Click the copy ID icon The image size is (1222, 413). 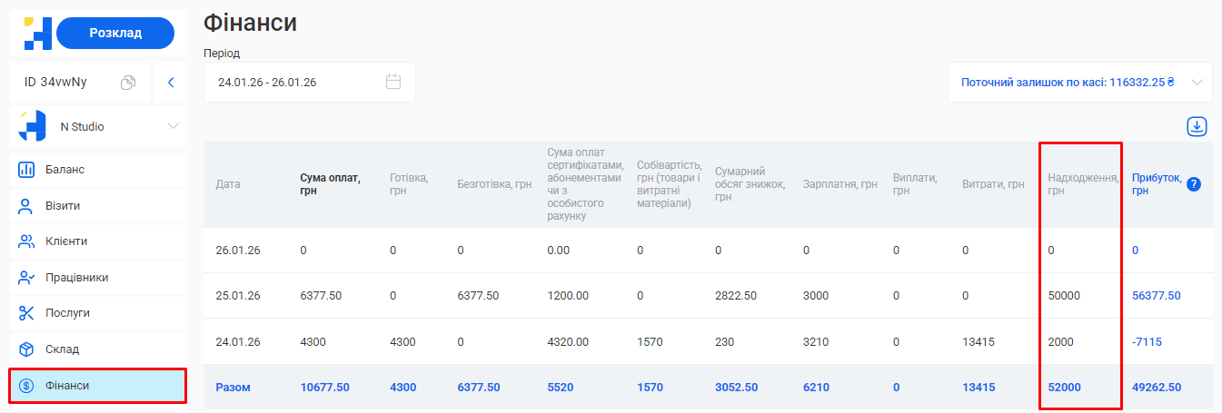[x=128, y=83]
